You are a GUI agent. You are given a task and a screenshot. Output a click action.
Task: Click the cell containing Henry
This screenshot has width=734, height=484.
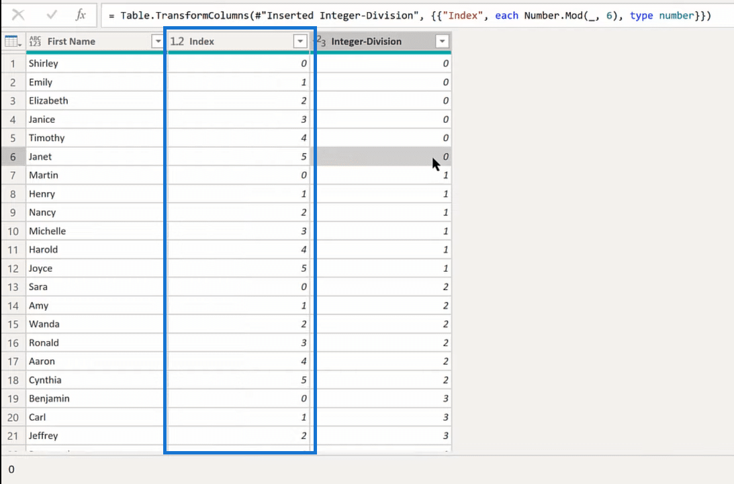[x=95, y=194]
